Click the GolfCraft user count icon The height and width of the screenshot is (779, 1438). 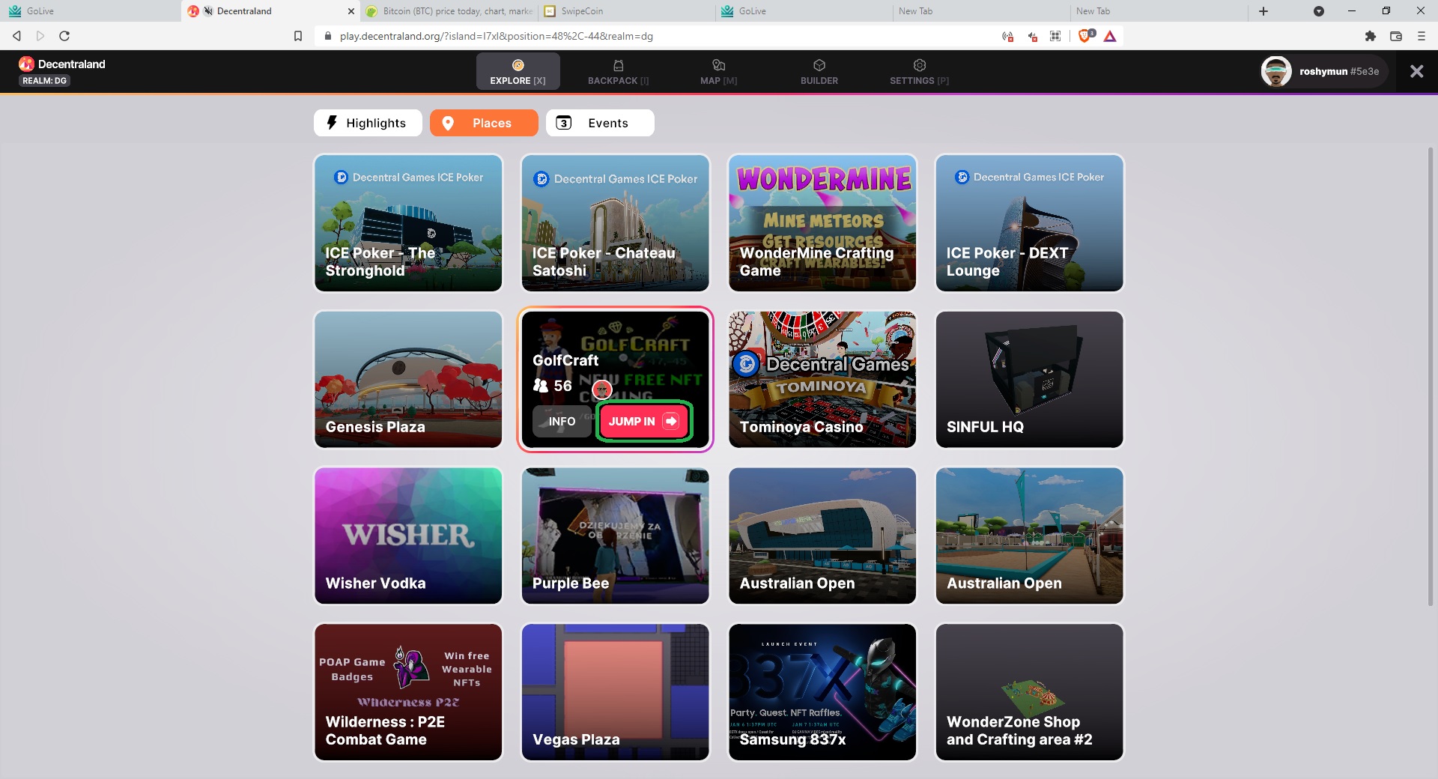pyautogui.click(x=541, y=386)
